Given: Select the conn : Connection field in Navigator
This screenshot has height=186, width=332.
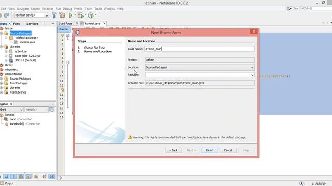Looking at the screenshot, I should 21,119.
